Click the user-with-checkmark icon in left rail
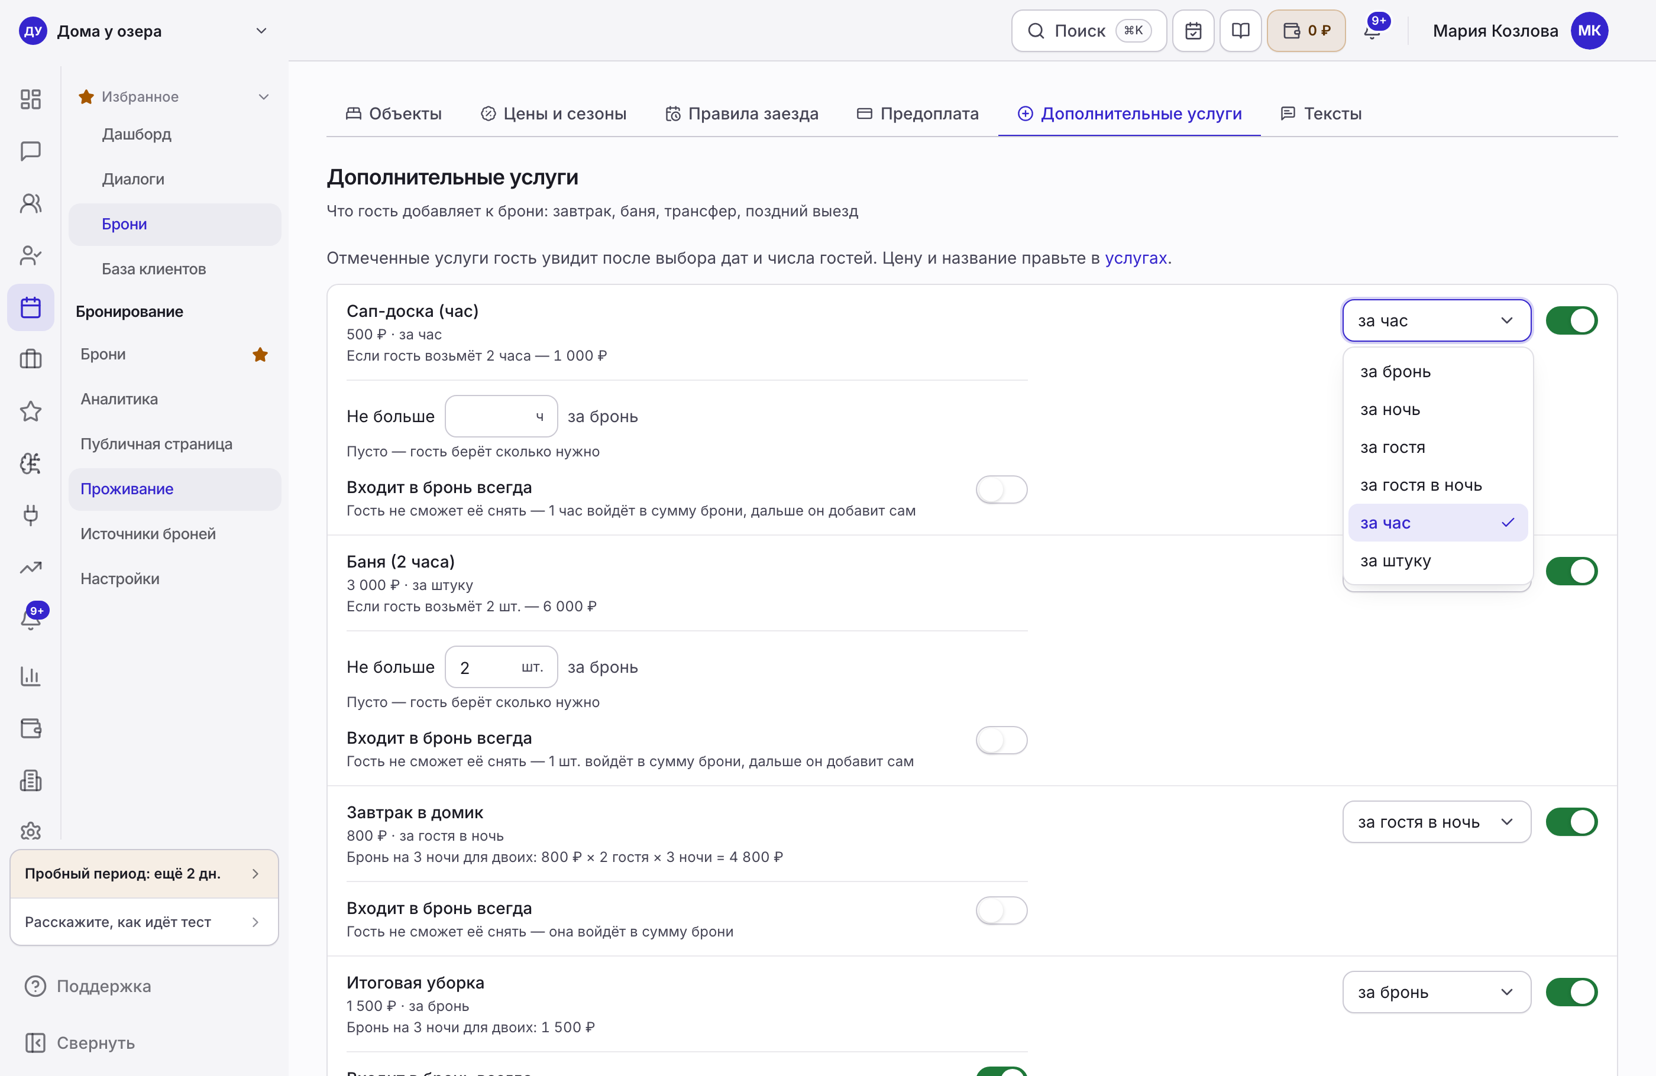 (31, 255)
